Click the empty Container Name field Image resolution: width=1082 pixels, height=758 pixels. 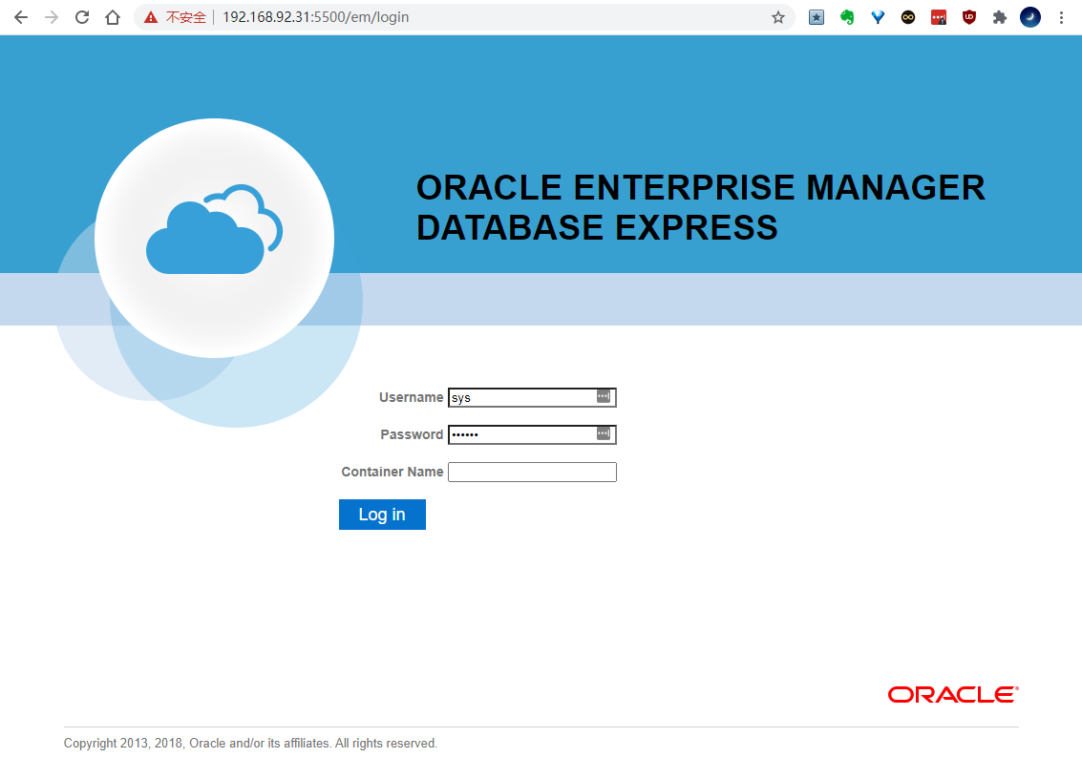click(x=532, y=472)
